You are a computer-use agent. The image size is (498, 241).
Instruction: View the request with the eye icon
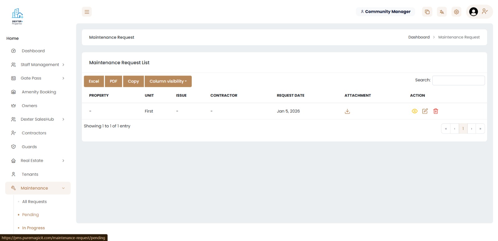point(415,111)
